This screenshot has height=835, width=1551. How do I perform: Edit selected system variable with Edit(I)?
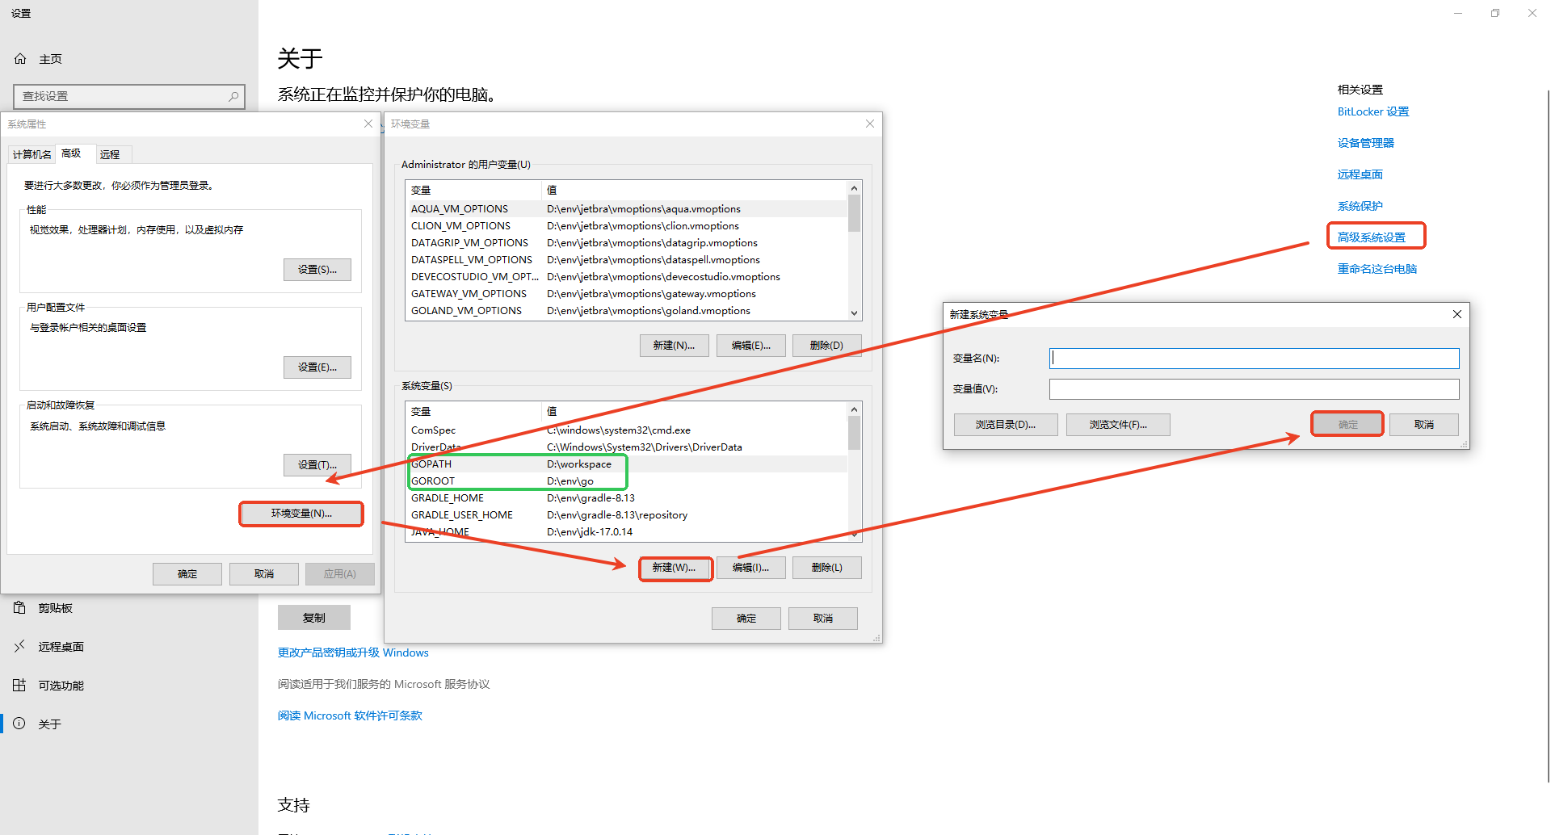click(x=751, y=568)
